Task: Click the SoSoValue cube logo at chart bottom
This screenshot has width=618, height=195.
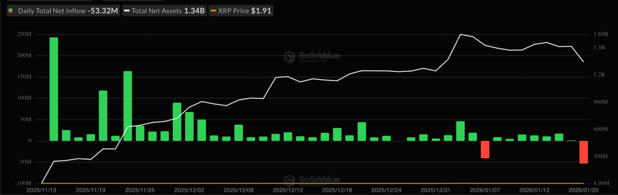Action: pos(289,180)
